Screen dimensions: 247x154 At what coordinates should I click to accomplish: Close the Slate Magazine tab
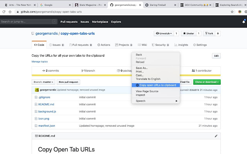tap(105, 5)
